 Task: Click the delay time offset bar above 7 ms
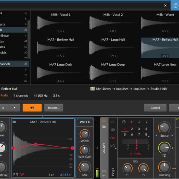135,142
